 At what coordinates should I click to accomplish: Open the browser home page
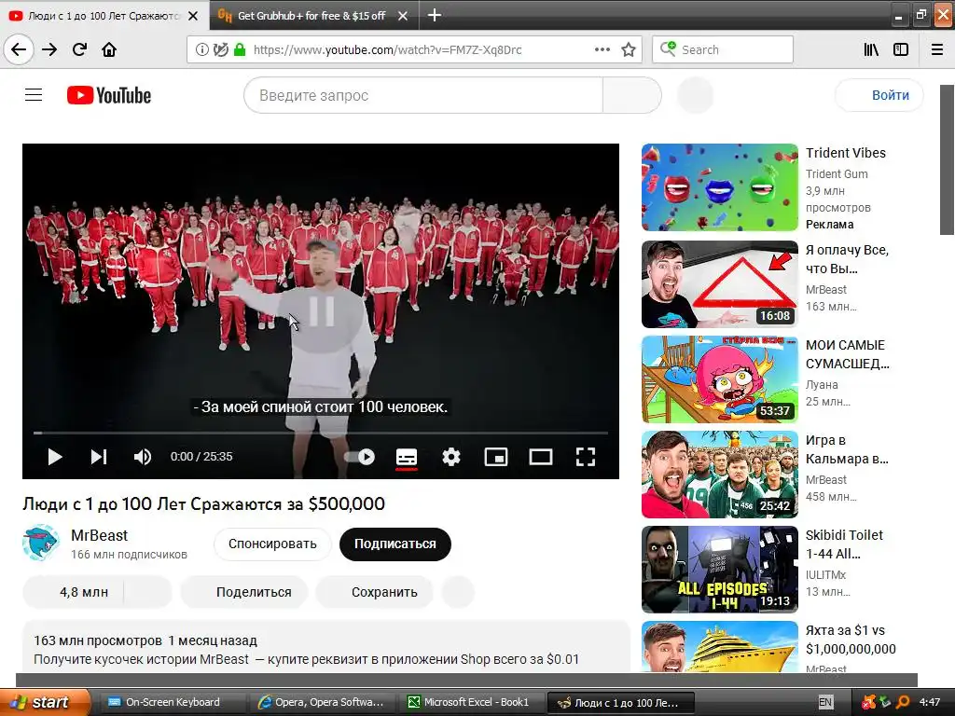point(109,50)
